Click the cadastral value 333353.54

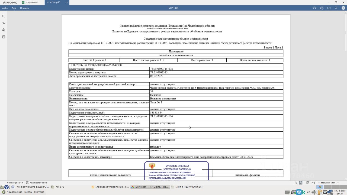point(156,113)
